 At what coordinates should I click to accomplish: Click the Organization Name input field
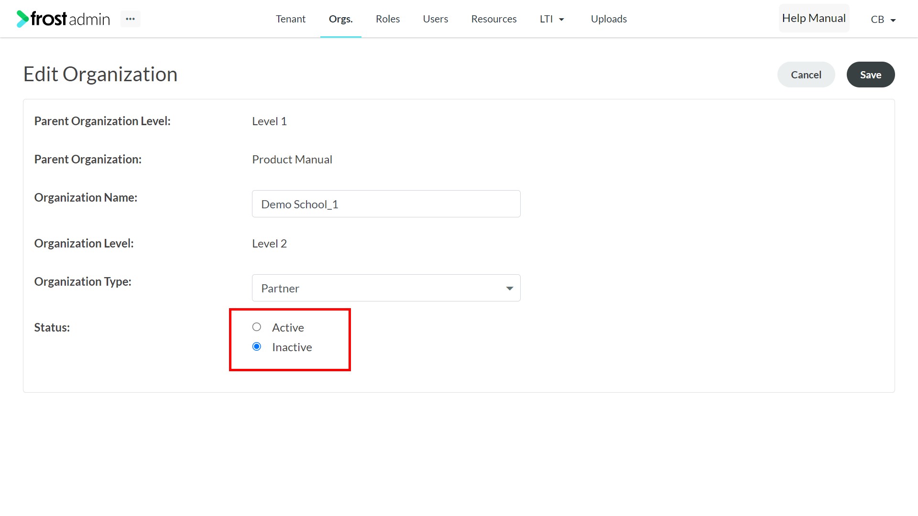386,204
